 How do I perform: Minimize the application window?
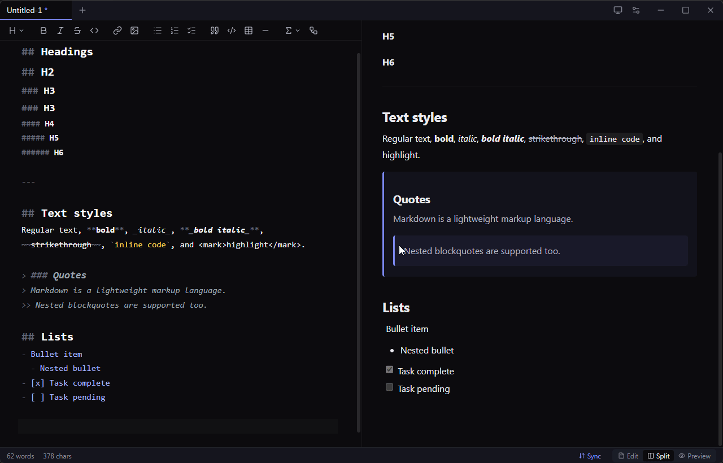click(661, 10)
